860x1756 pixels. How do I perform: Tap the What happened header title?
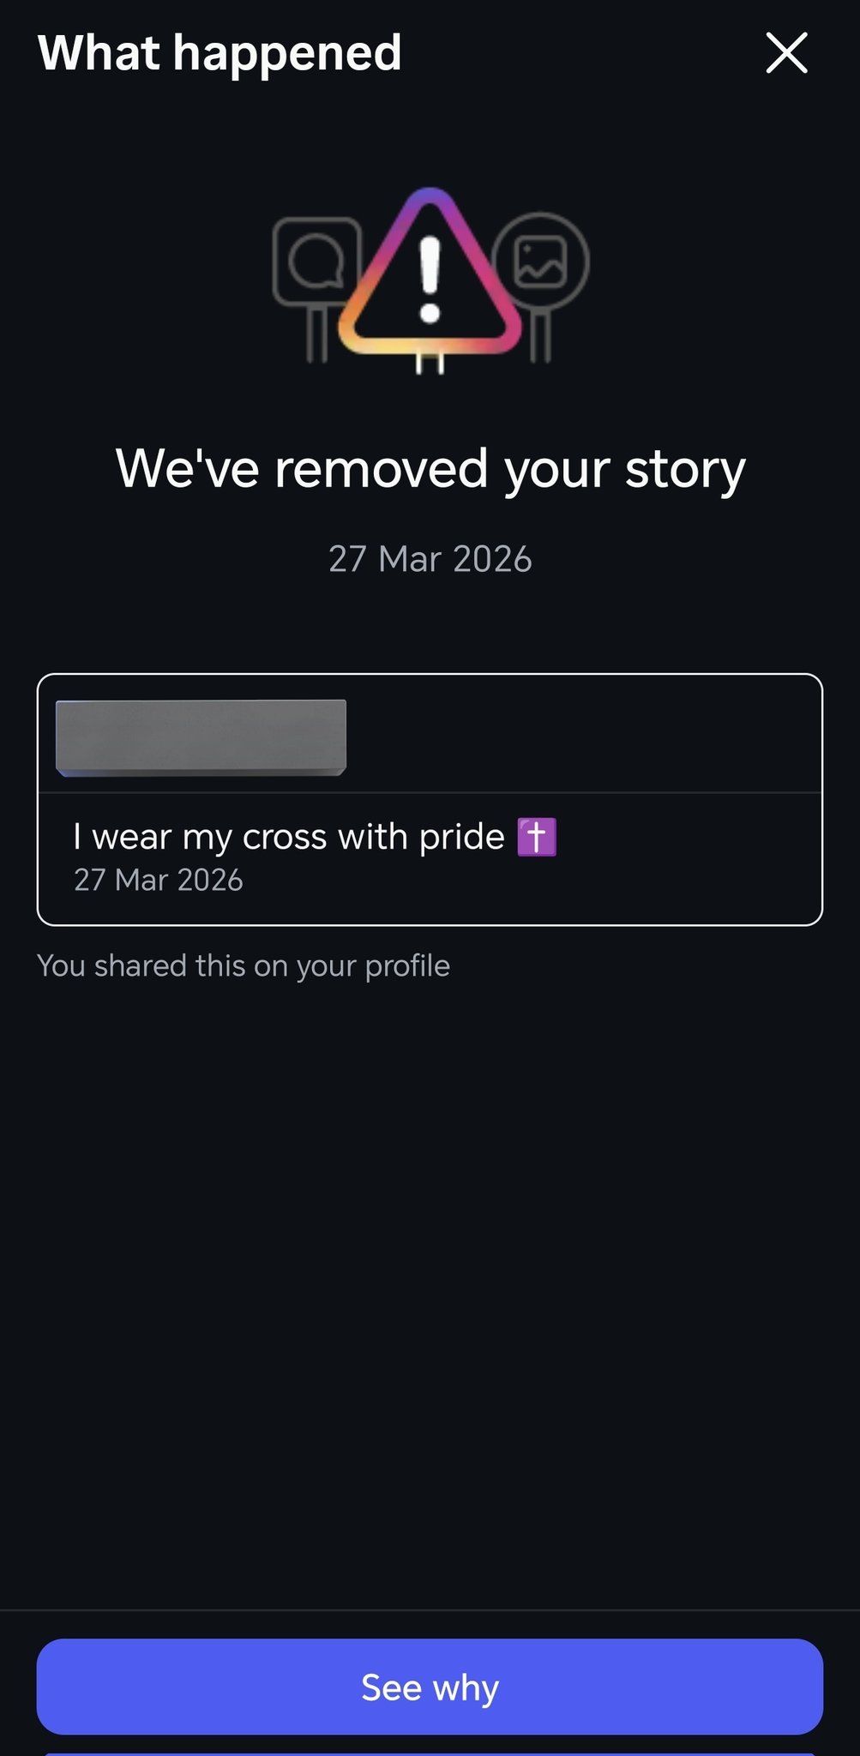point(220,53)
